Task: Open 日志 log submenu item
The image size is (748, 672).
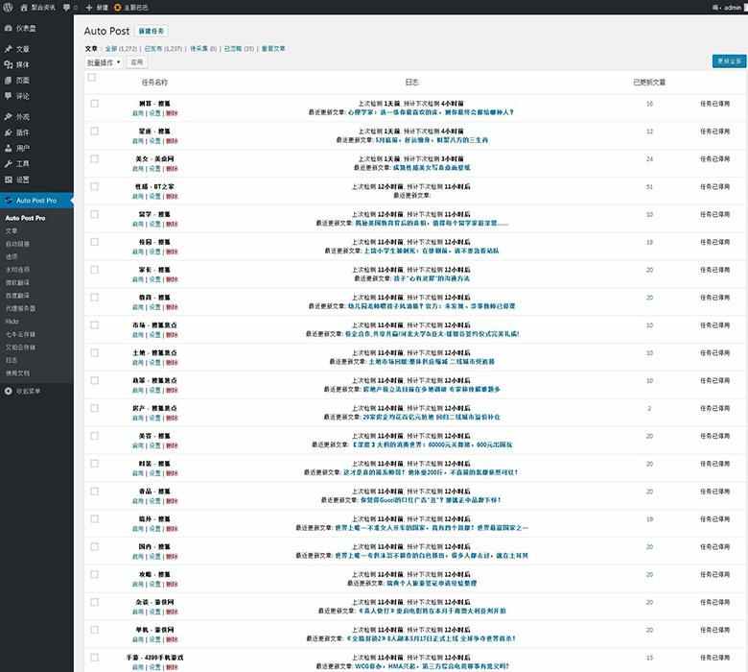Action: point(12,360)
